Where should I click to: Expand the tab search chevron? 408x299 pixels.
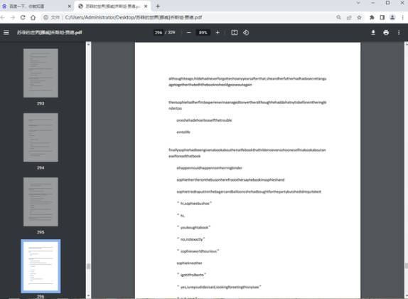coord(358,3)
